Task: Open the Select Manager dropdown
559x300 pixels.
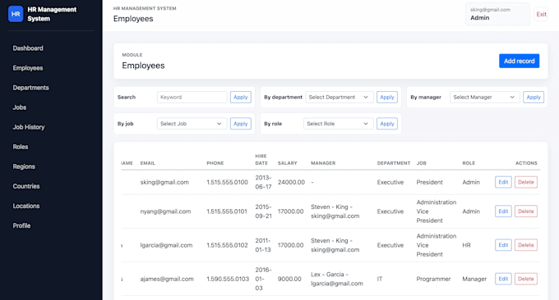Action: pyautogui.click(x=485, y=97)
